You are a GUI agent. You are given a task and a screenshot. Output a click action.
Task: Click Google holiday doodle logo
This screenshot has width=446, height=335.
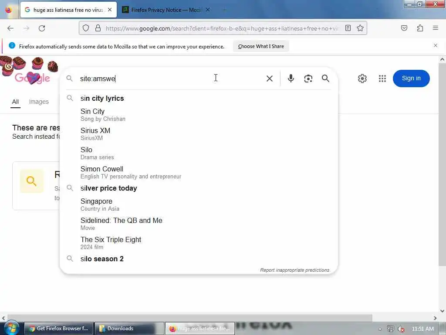pyautogui.click(x=29, y=71)
